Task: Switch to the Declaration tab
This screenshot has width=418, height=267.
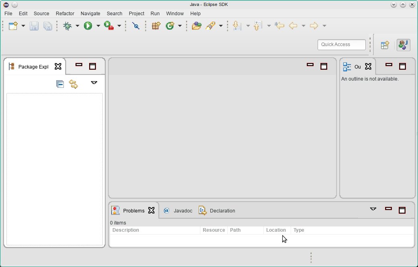Action: pos(217,210)
